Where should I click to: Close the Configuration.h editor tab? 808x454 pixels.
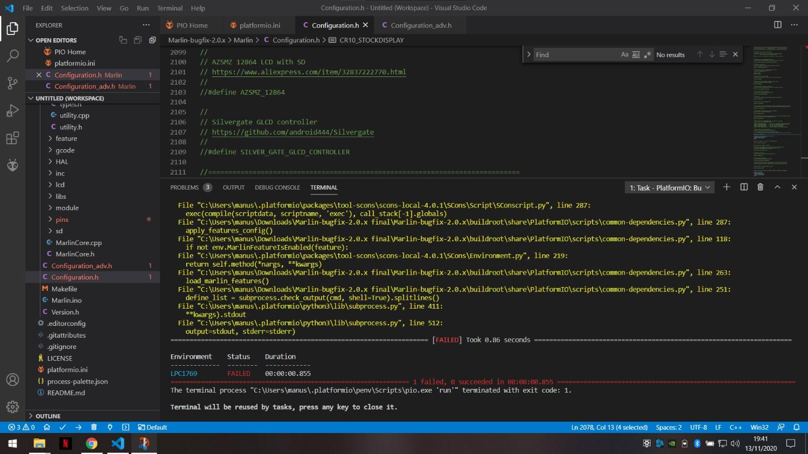(x=365, y=25)
